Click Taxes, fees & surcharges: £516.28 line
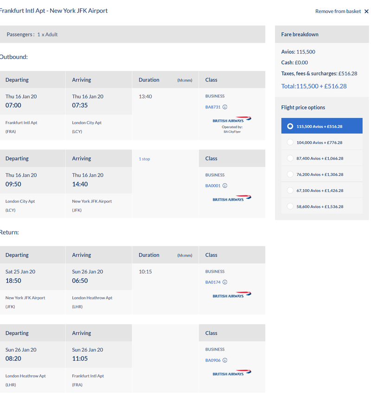This screenshot has height=397, width=371. (319, 74)
